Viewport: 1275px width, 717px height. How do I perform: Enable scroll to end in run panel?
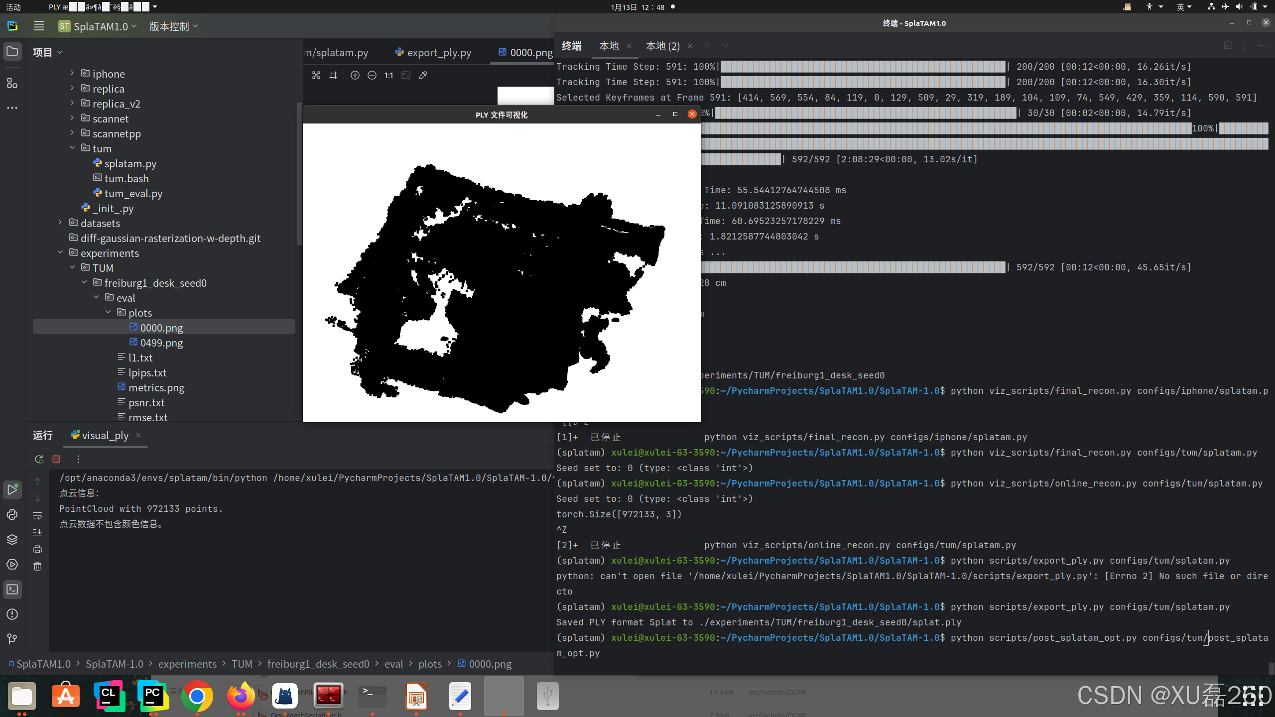[37, 532]
